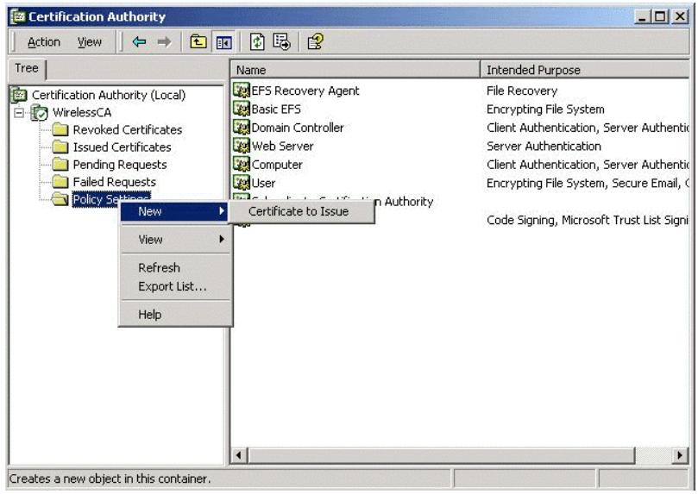
Task: Click the Issued Certificates folder icon
Action: [60, 147]
